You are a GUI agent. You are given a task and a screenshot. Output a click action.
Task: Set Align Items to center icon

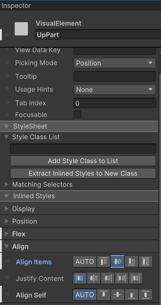[x=117, y=261]
